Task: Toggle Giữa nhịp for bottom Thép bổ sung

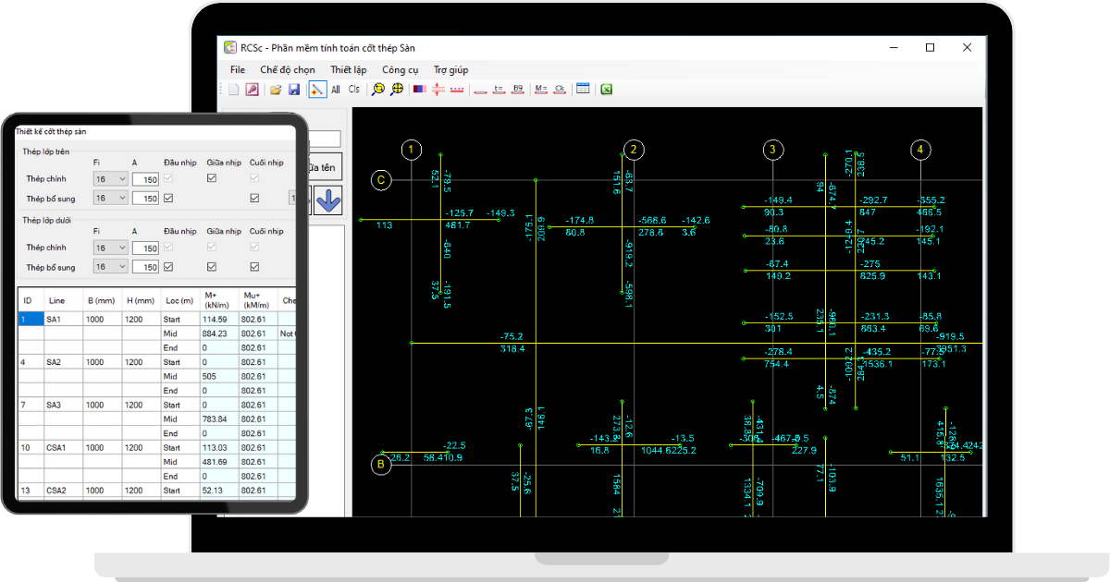Action: pos(212,267)
